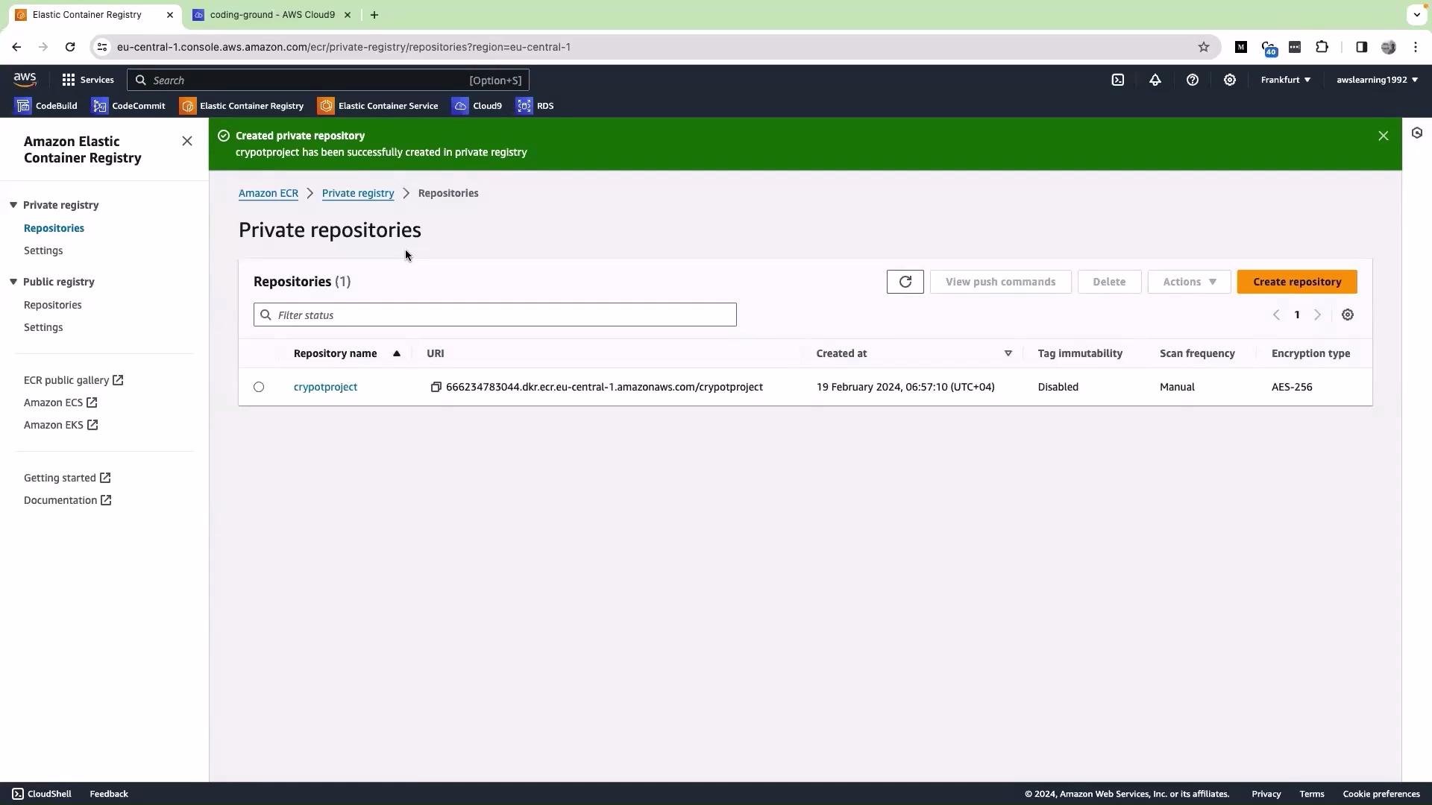This screenshot has height=805, width=1432.
Task: Open CloudShell icon in top navigation
Action: tap(1117, 80)
